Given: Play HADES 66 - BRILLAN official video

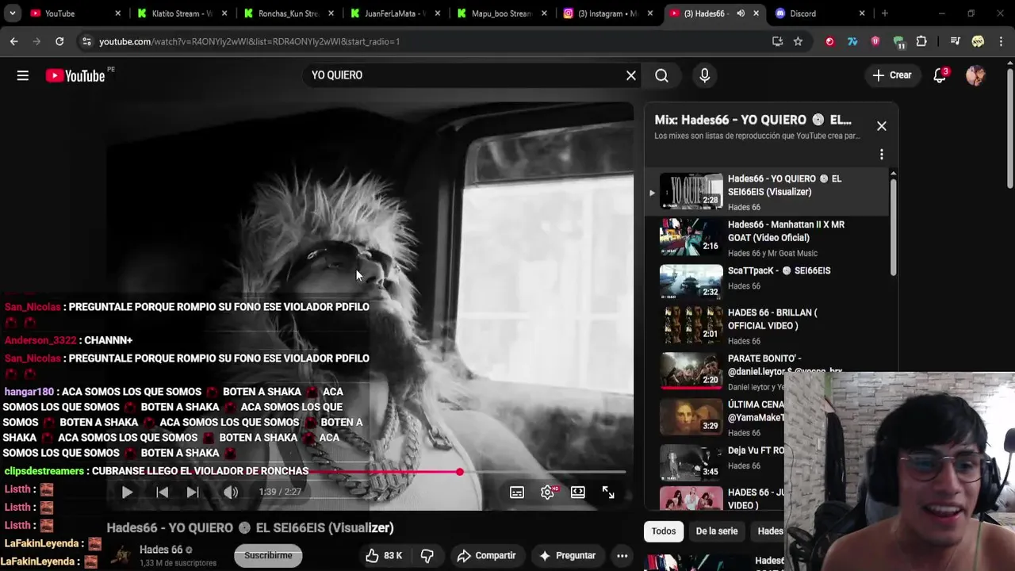Looking at the screenshot, I should [x=767, y=326].
